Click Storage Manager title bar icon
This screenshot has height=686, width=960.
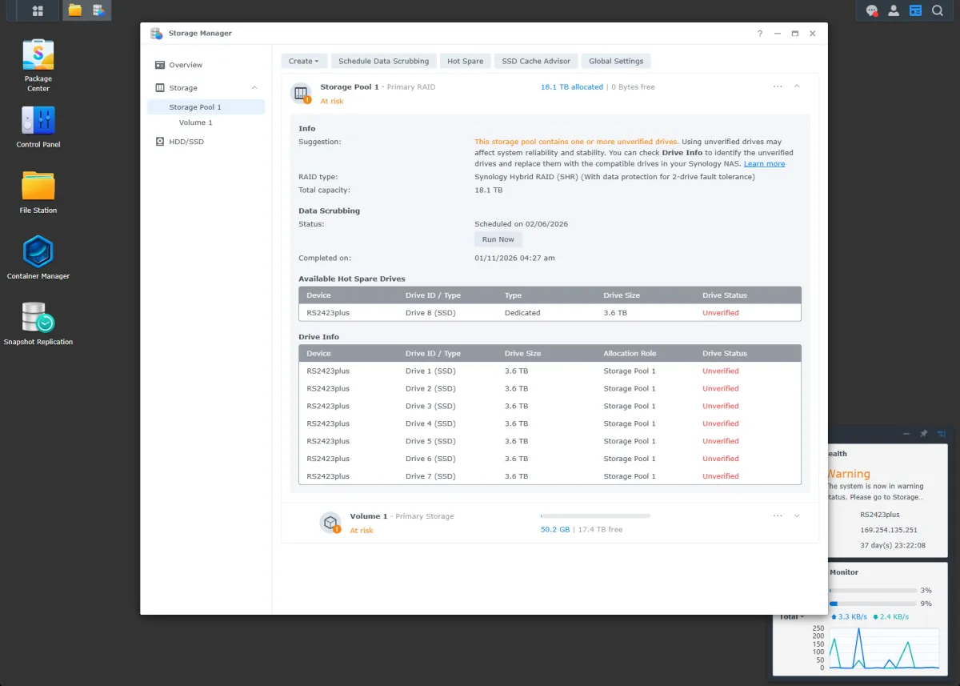(x=157, y=34)
